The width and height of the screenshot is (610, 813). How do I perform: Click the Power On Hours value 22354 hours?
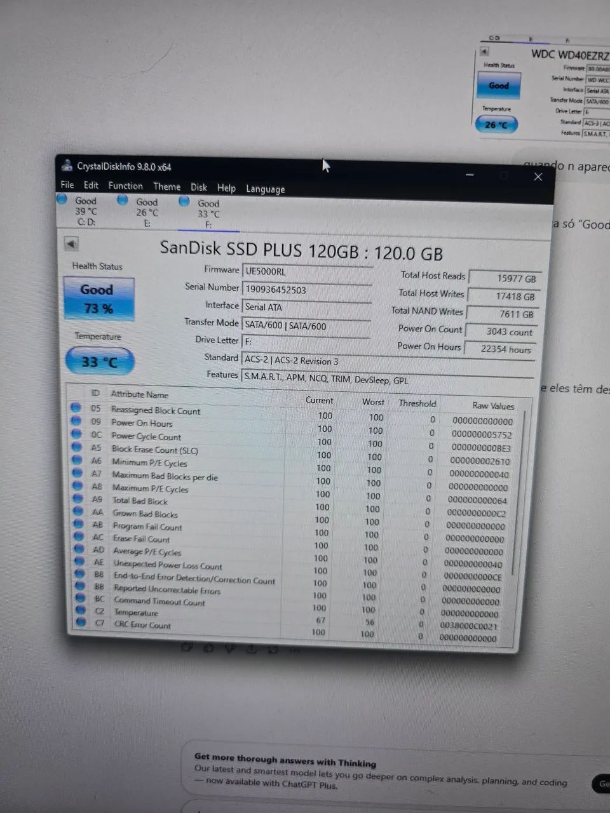[x=499, y=349]
